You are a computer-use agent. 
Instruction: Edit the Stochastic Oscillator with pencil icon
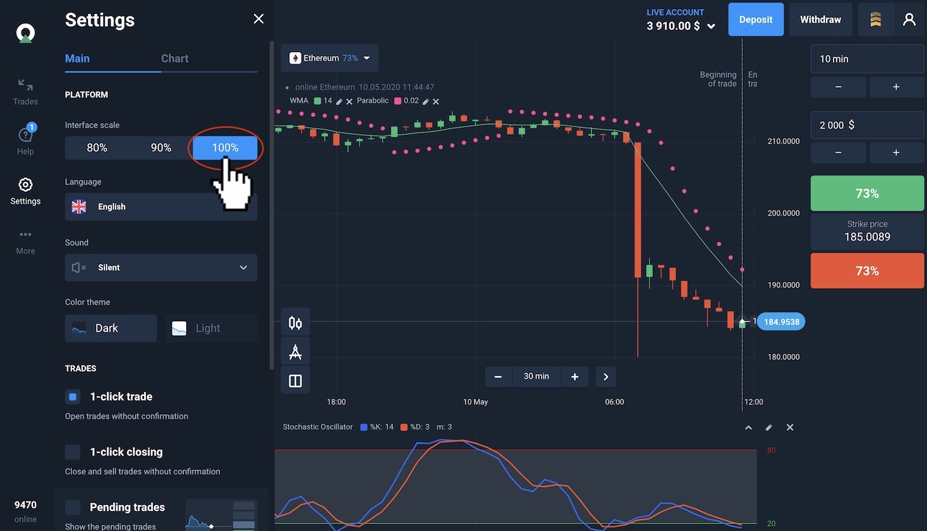coord(769,427)
